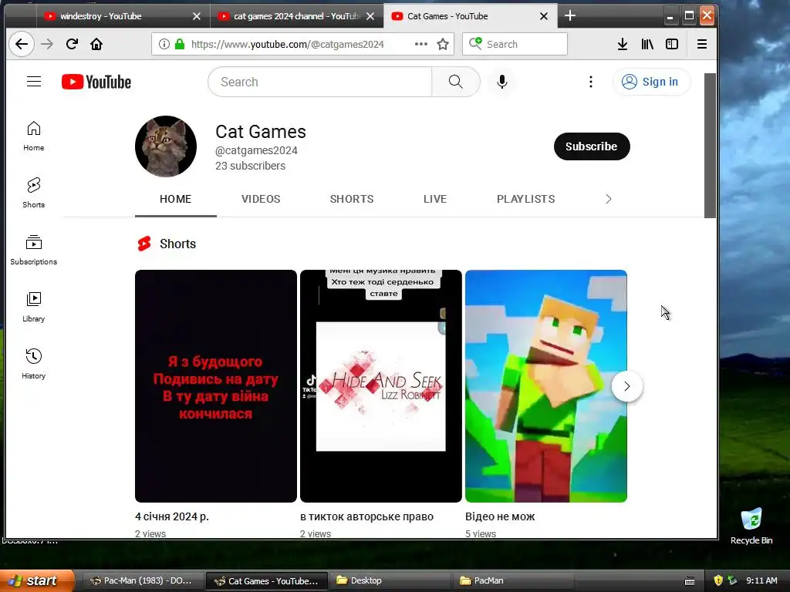Click the Cat Games channel avatar
The width and height of the screenshot is (790, 592).
166,146
